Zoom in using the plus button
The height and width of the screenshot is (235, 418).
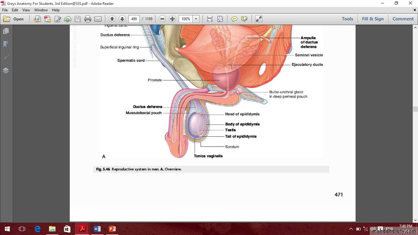(173, 19)
